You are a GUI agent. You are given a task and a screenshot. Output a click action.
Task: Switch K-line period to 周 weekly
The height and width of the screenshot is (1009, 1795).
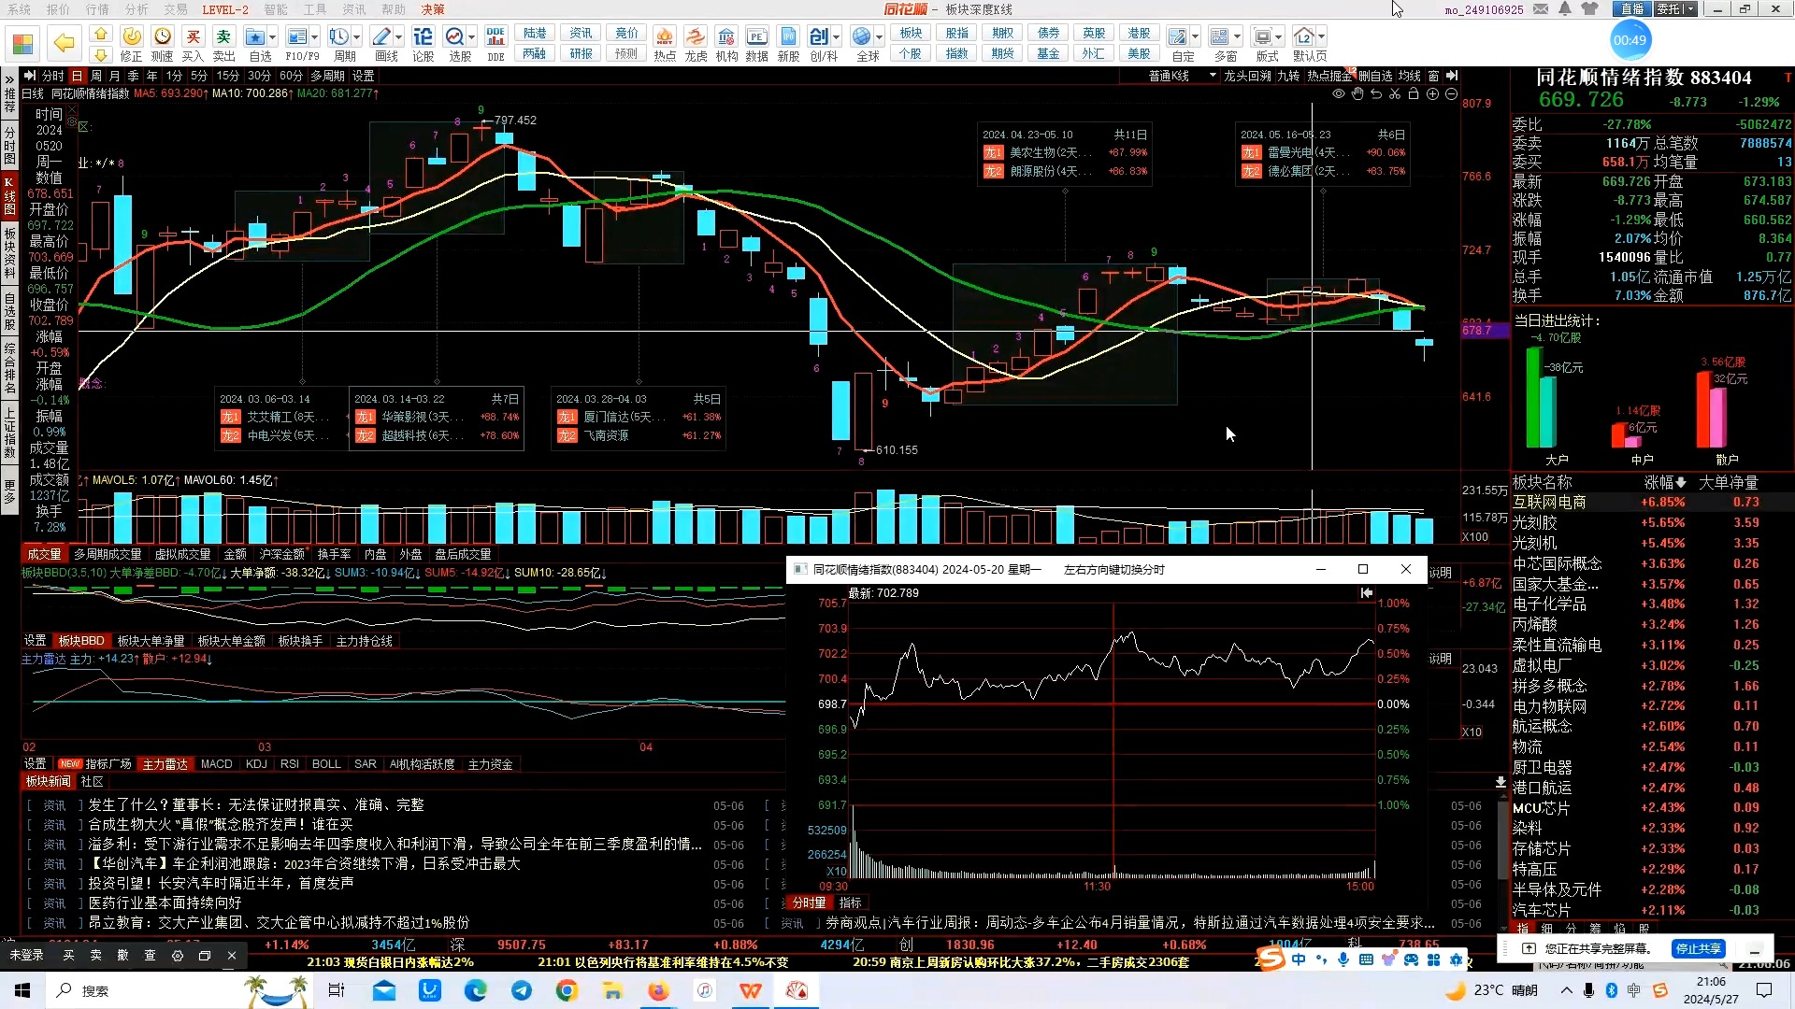[96, 76]
